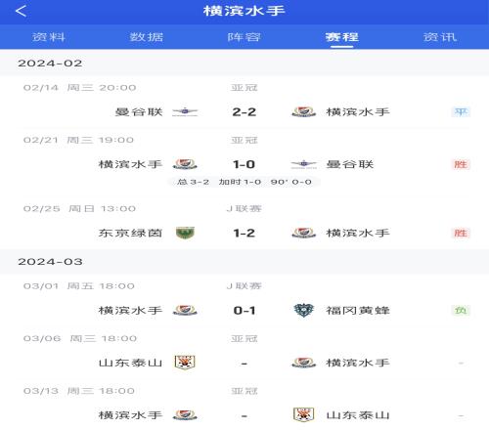Click 横滨水手 logo in 02/14 match

pos(303,111)
